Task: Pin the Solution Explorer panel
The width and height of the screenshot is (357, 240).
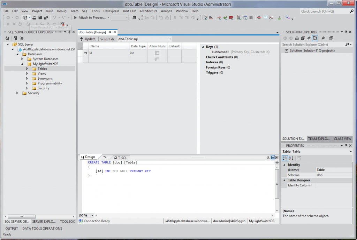Action: point(346,32)
